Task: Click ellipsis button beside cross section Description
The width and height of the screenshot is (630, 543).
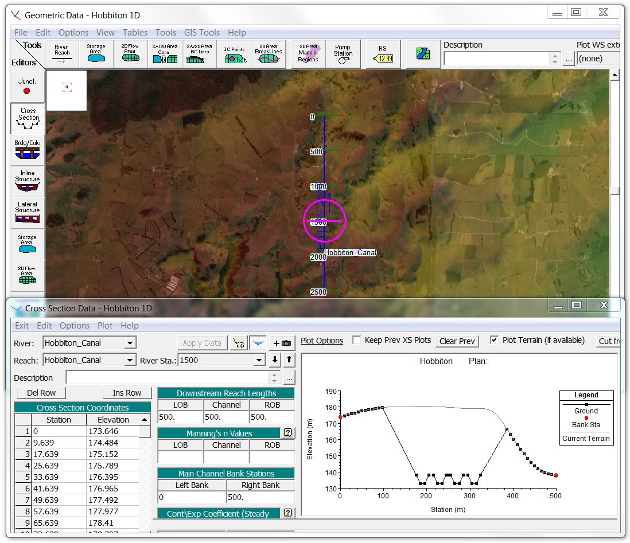Action: click(289, 377)
